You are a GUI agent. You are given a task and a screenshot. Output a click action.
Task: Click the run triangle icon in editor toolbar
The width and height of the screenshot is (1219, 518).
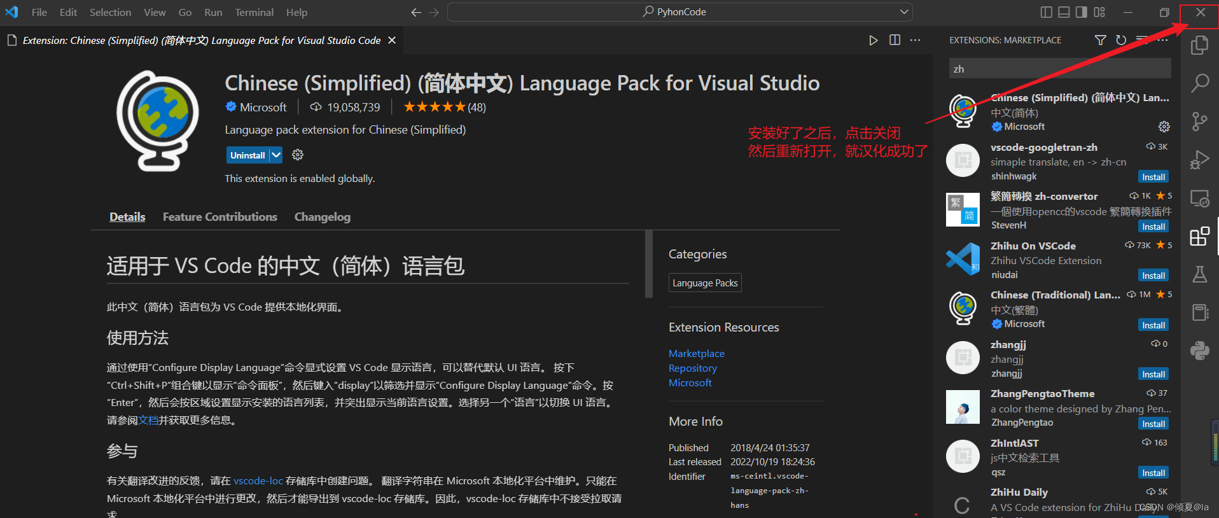[x=873, y=40]
